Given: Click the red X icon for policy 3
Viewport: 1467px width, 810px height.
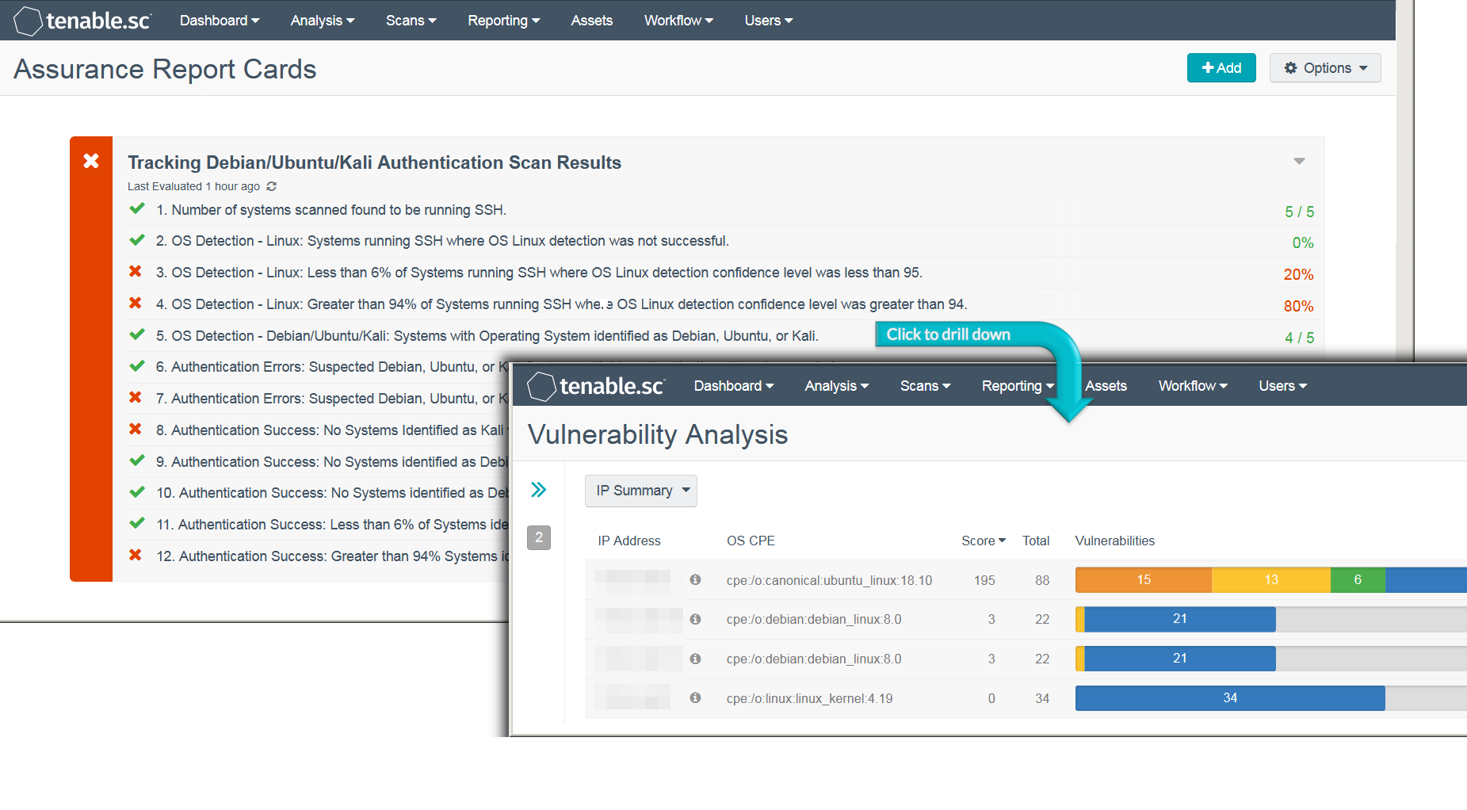Looking at the screenshot, I should 136,271.
